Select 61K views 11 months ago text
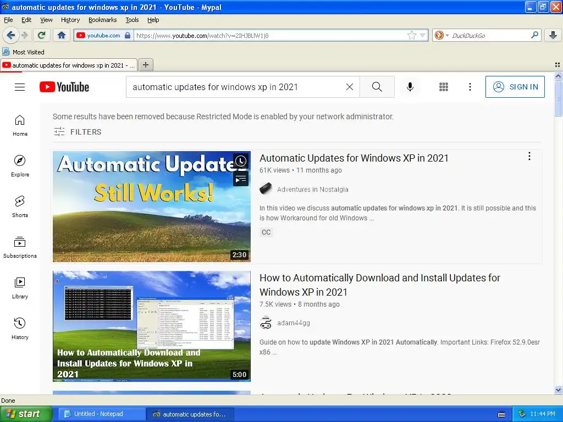Viewport: 563px width, 422px height. coord(301,170)
